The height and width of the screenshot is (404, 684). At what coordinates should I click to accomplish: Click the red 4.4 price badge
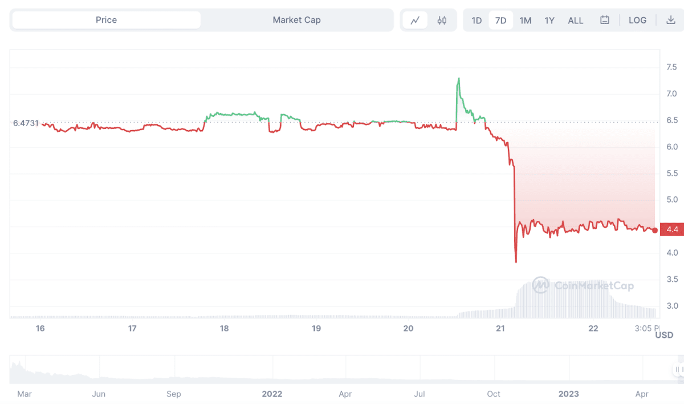pos(671,229)
